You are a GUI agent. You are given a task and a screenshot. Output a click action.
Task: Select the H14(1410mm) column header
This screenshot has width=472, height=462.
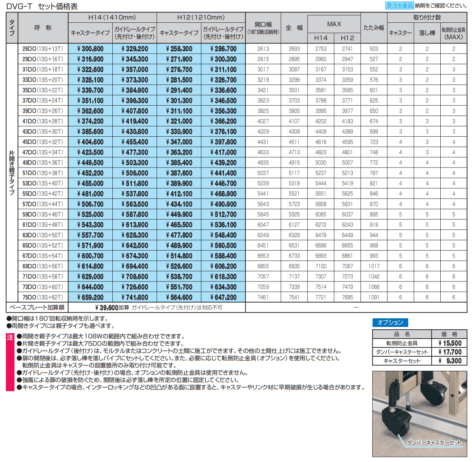112,17
